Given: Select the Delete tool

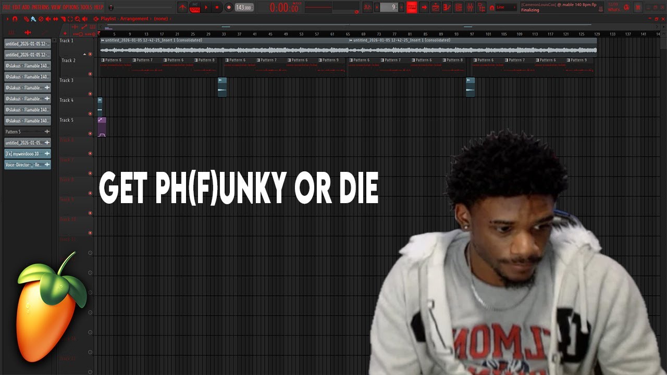Looking at the screenshot, I should pos(41,19).
